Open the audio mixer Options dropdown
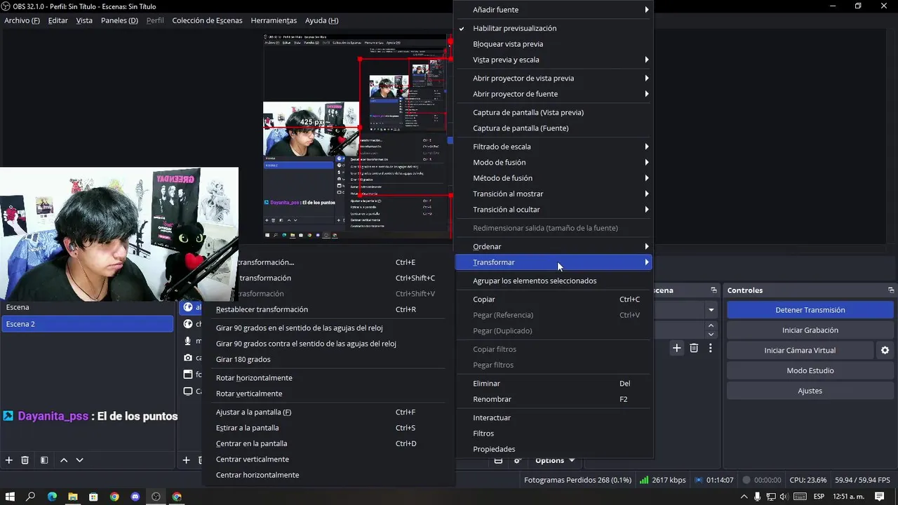This screenshot has height=505, width=898. pyautogui.click(x=555, y=461)
